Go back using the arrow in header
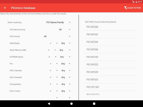Viewport: 143px width, 107px height. (5, 8)
